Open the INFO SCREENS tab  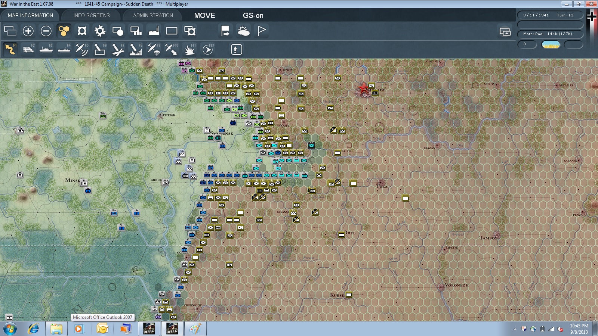pyautogui.click(x=92, y=15)
